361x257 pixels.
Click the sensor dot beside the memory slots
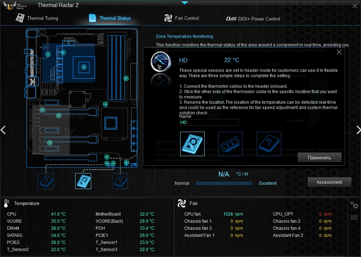click(x=126, y=79)
